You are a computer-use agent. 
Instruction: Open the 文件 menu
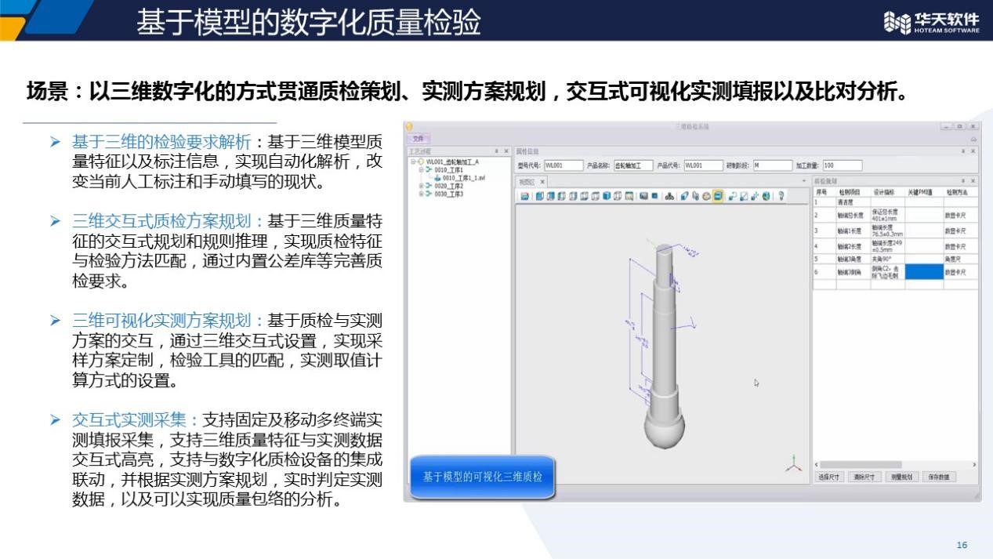coord(418,138)
